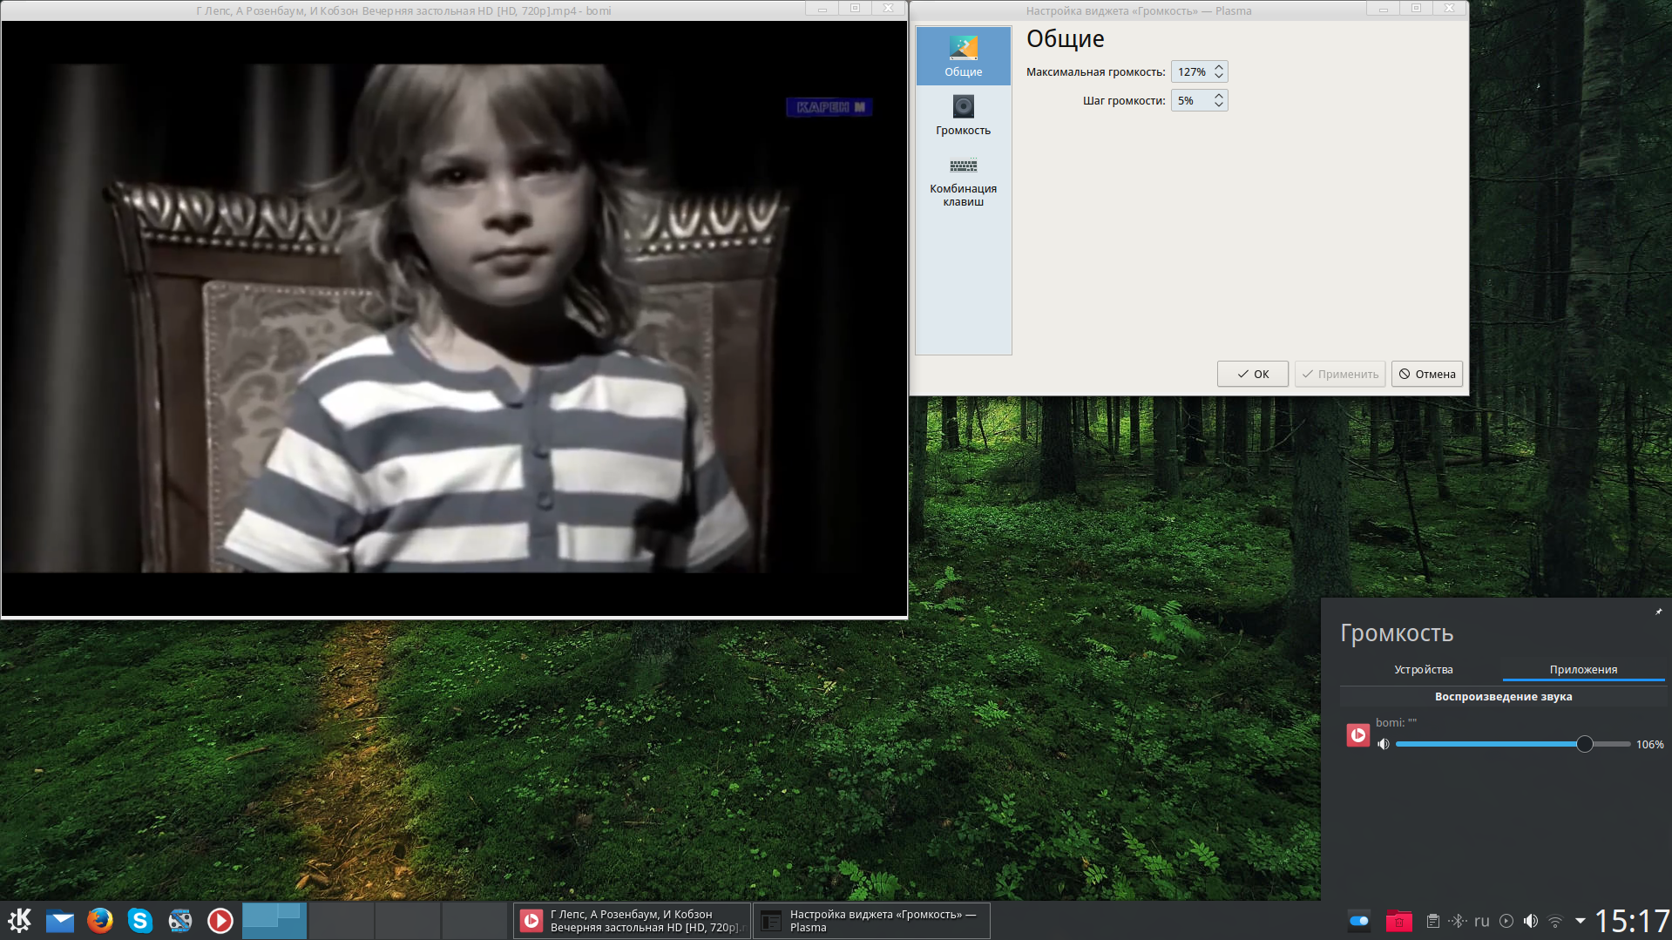Launch the red play-button media player

(x=220, y=920)
